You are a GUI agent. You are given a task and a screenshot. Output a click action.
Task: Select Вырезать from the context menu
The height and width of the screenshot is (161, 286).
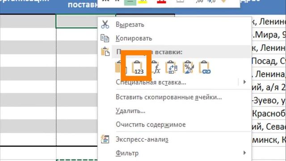pos(130,25)
